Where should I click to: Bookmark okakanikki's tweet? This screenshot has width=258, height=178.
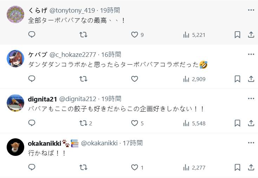[237, 167]
